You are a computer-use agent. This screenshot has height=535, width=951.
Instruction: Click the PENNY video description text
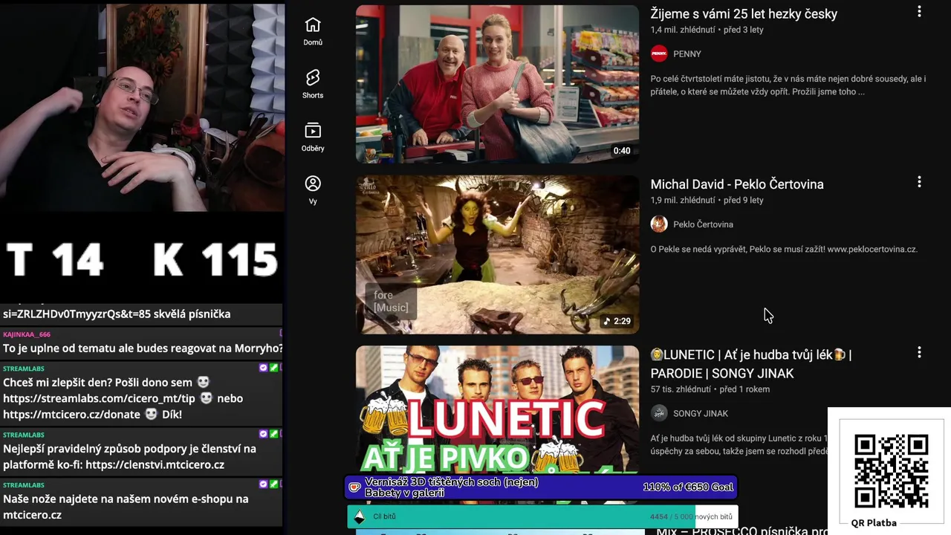pyautogui.click(x=788, y=85)
